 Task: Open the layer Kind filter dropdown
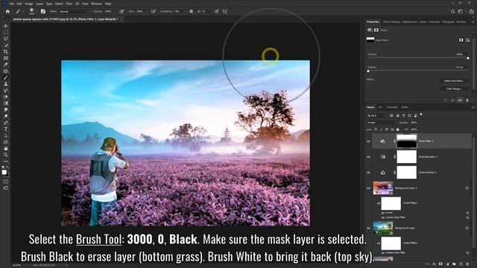point(376,115)
